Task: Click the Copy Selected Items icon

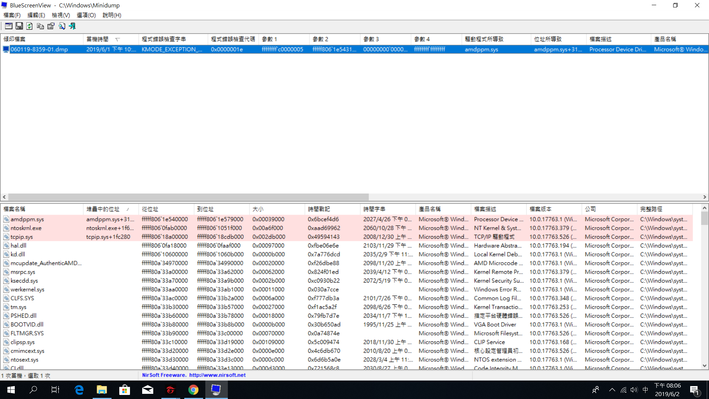Action: 40,26
